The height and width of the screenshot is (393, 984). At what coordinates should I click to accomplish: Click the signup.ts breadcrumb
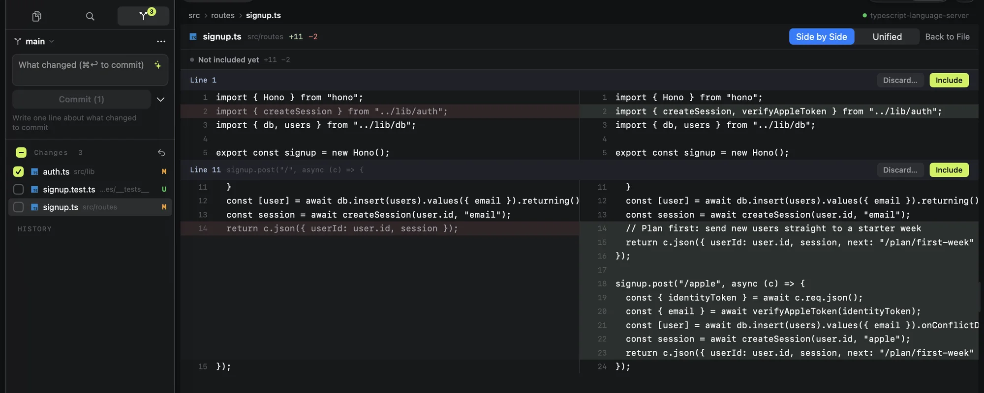[263, 15]
